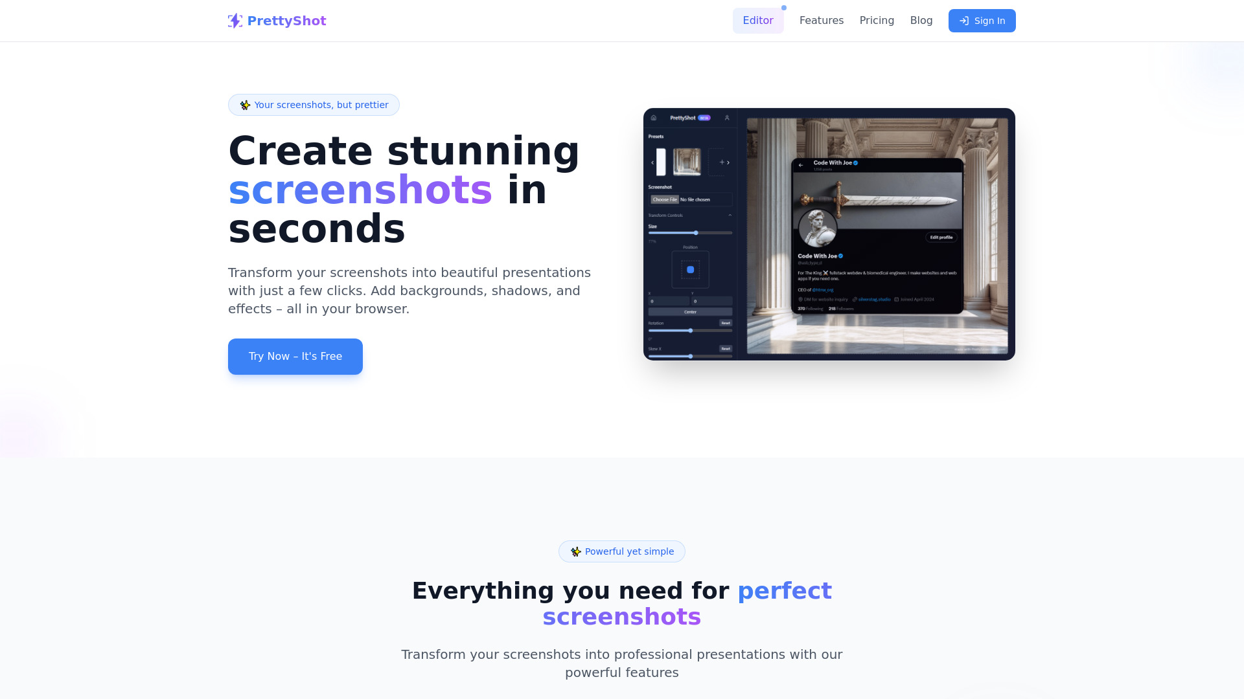Click the lightning bolt app icon
The width and height of the screenshot is (1244, 699).
[235, 21]
